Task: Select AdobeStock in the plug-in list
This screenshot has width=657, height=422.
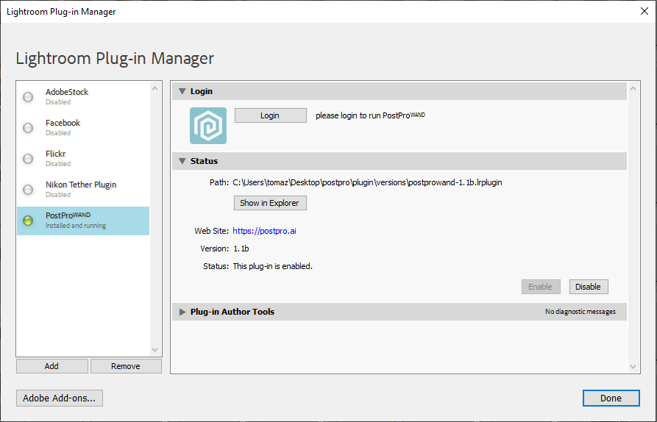Action: (x=83, y=97)
